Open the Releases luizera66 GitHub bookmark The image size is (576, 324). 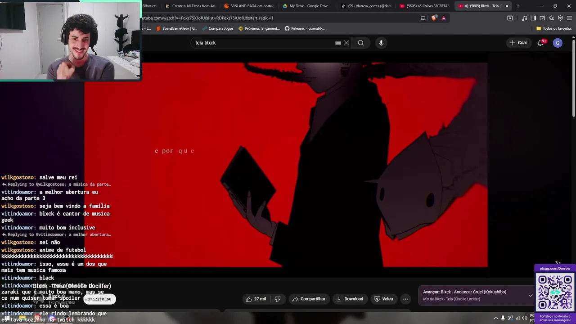pos(304,28)
